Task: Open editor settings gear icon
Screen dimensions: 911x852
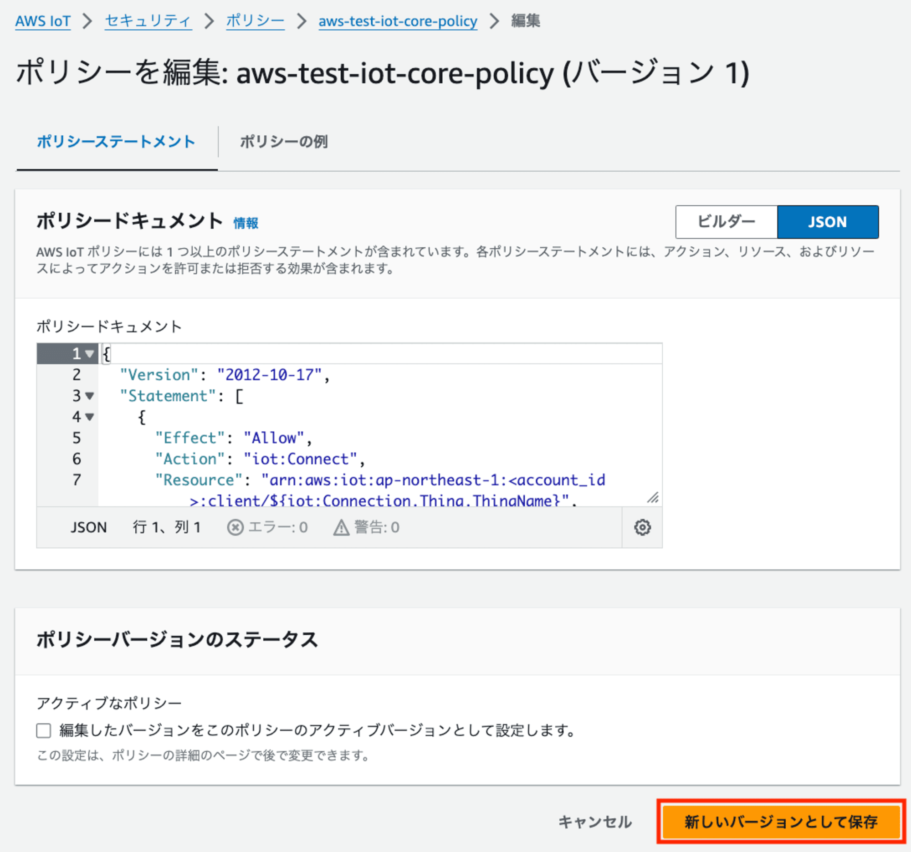Action: click(x=642, y=527)
